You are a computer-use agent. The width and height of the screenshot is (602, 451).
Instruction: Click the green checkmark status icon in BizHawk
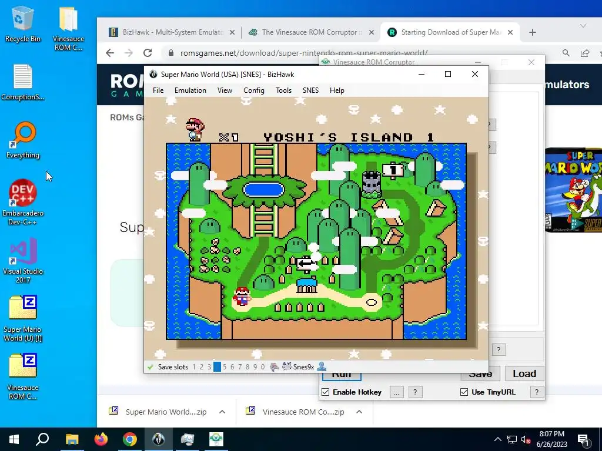[150, 367]
